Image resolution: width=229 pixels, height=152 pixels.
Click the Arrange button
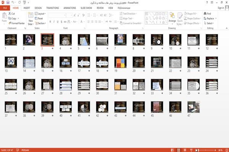172,19
